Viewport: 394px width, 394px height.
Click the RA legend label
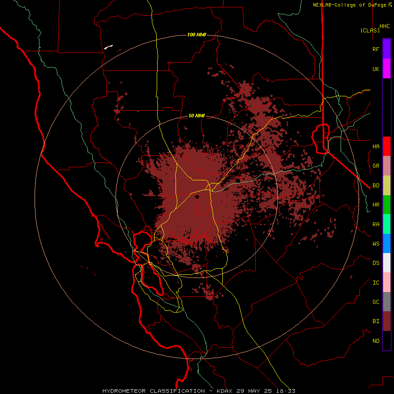pyautogui.click(x=376, y=225)
